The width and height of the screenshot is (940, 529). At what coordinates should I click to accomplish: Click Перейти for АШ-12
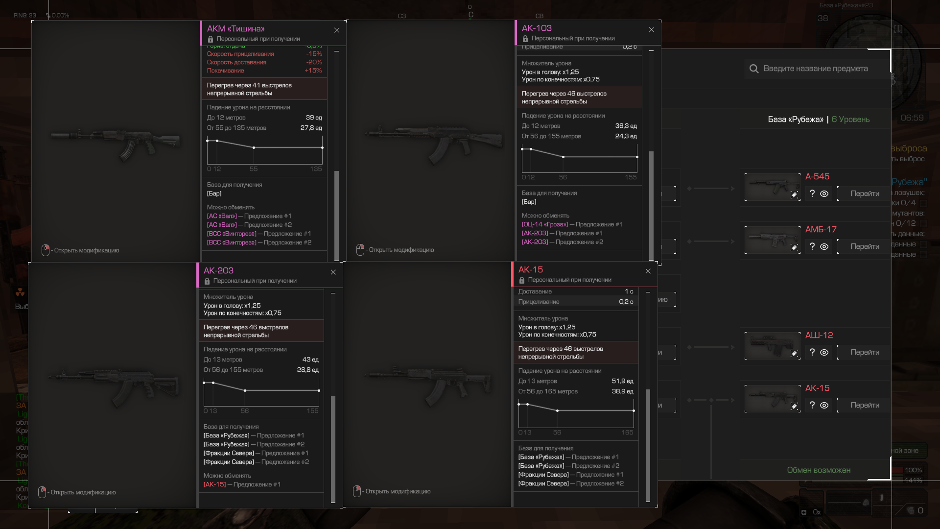pyautogui.click(x=865, y=352)
